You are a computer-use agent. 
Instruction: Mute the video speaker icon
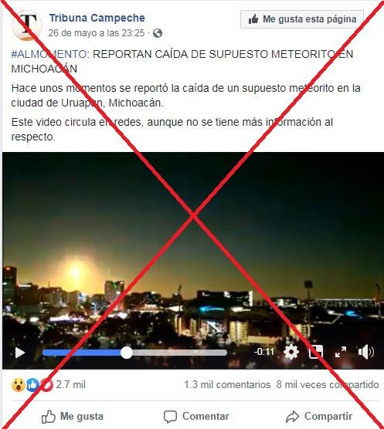(x=366, y=352)
